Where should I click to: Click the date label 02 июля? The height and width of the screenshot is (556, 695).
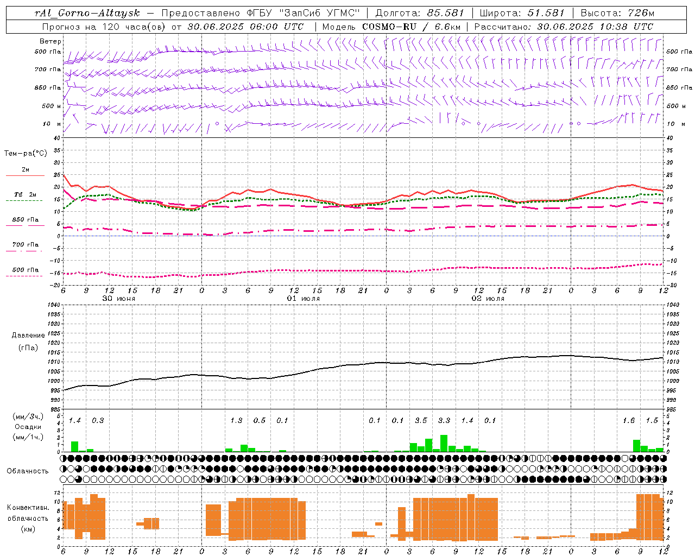(488, 299)
